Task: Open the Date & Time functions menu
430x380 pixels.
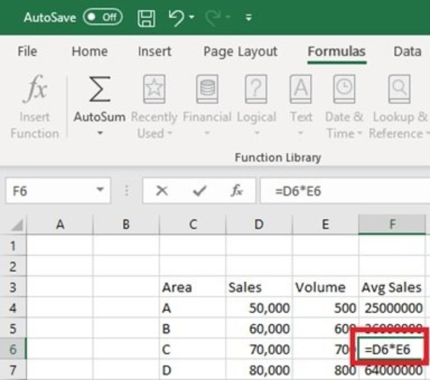Action: [x=344, y=107]
